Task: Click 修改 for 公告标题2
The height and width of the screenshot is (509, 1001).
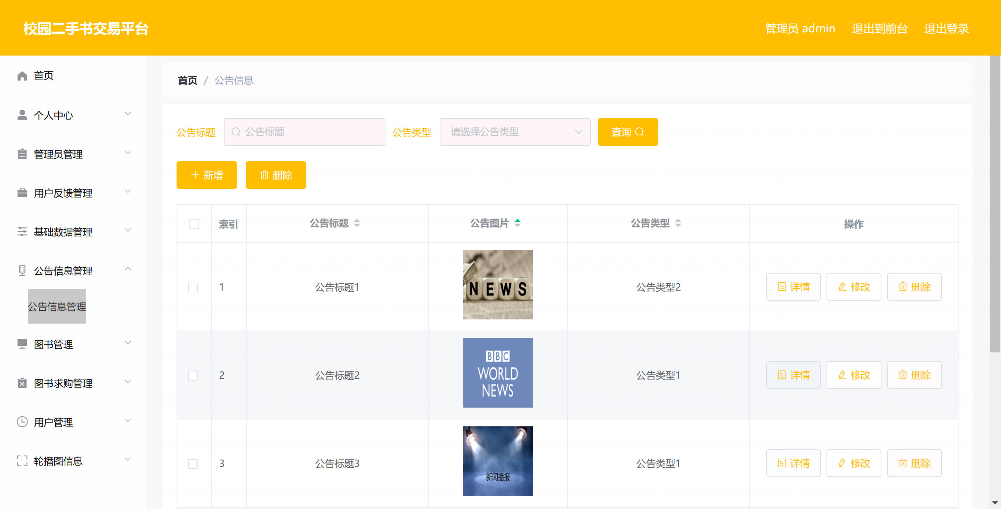Action: point(854,375)
